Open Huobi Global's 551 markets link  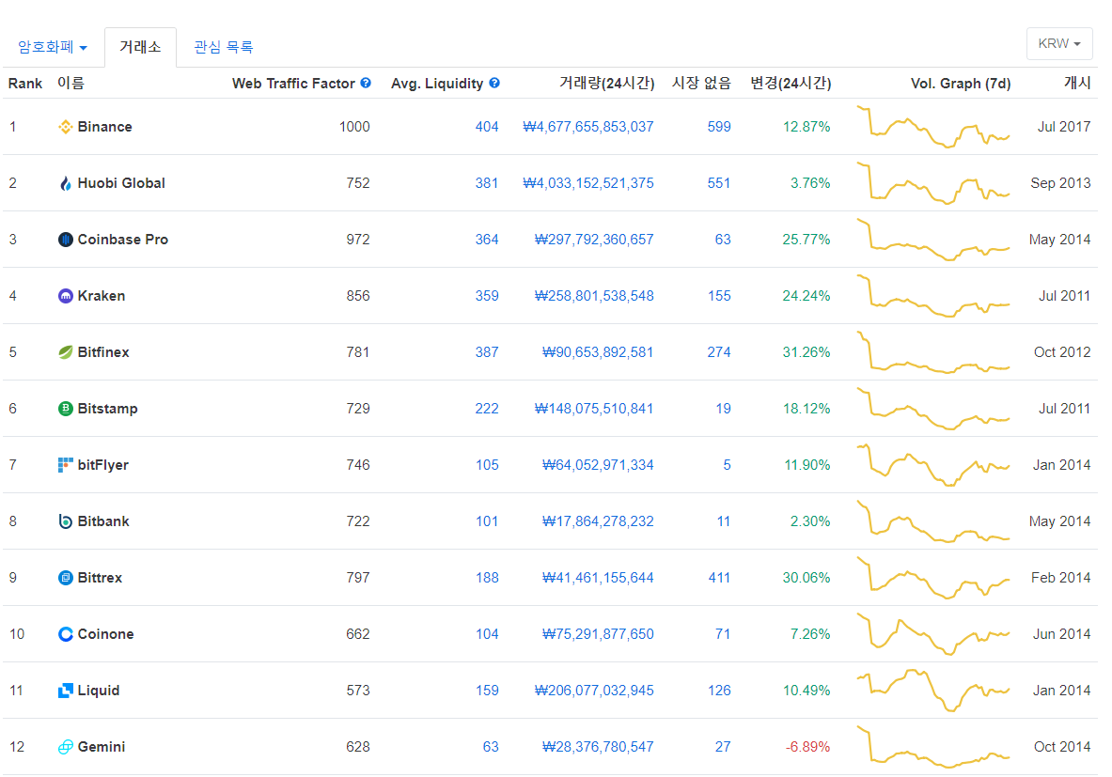pyautogui.click(x=718, y=183)
